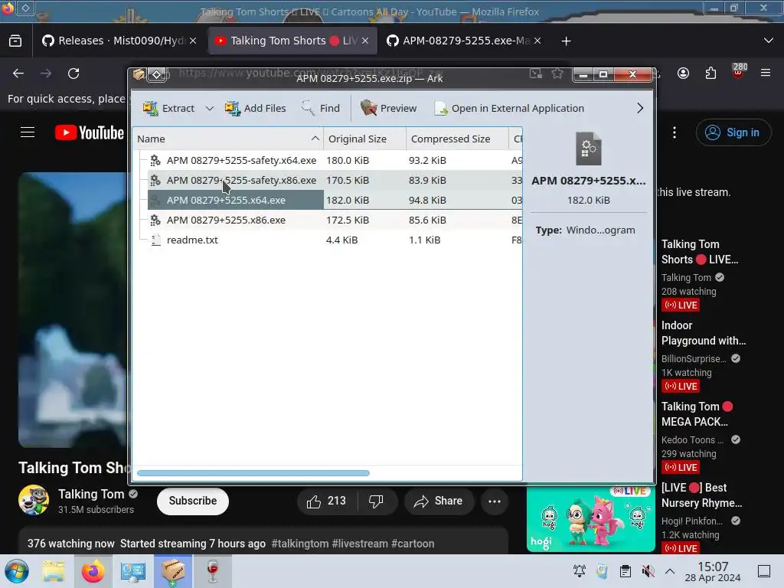Viewport: 784px width, 588px height.
Task: Select APM 08279+5255-safety.x86.exe file
Action: pyautogui.click(x=241, y=180)
